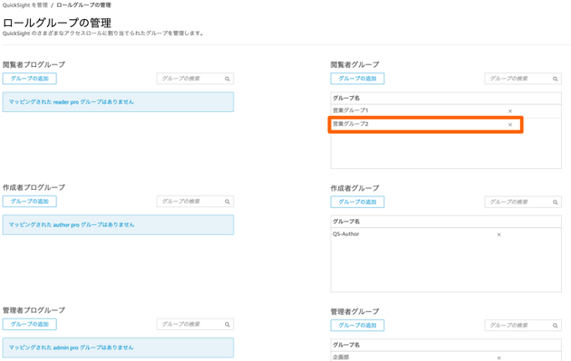Click グループ名 header in 作成者グループ table
This screenshot has height=361, width=571.
pos(346,221)
